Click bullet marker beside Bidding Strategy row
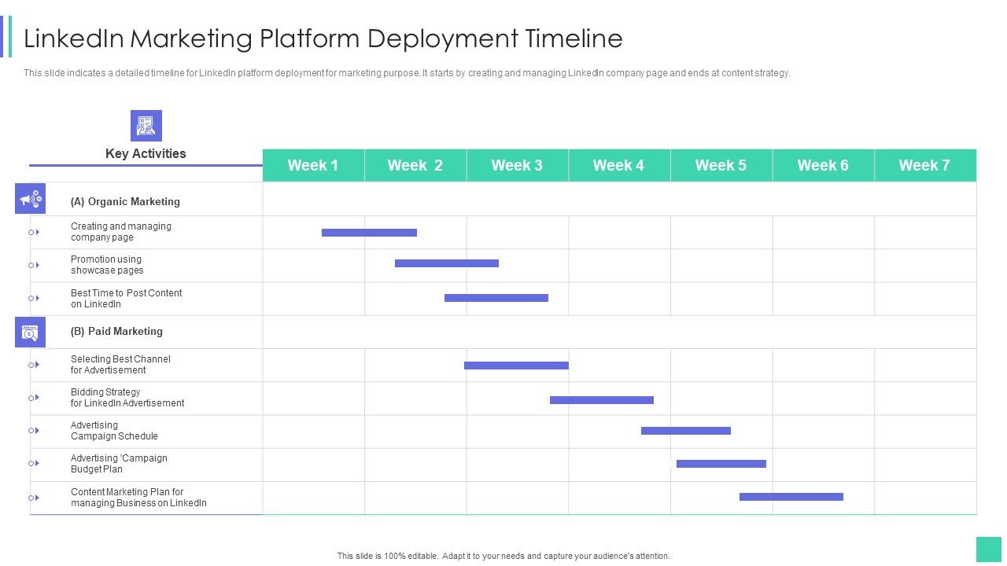The image size is (1007, 566). tap(34, 398)
